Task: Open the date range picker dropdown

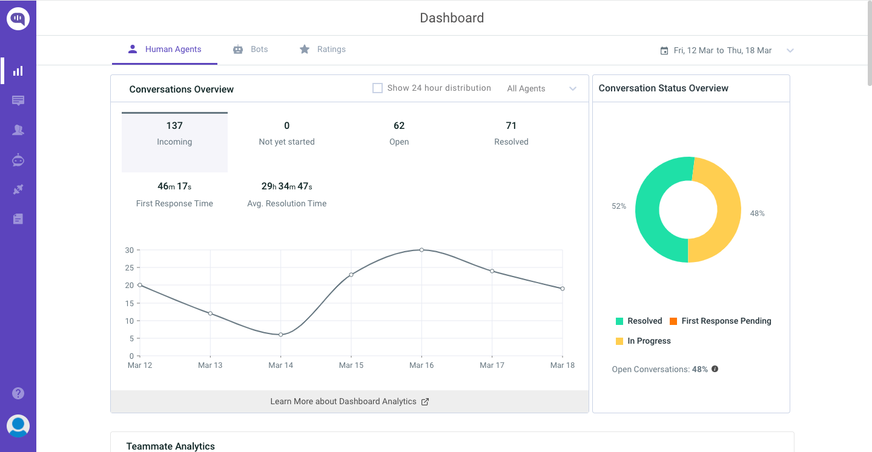Action: 790,51
